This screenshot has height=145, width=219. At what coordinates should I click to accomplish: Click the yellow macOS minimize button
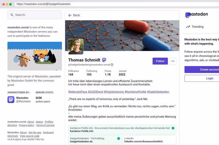[7, 4]
